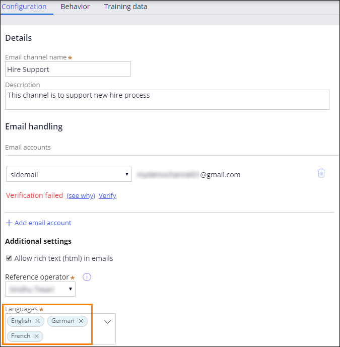340x347 pixels.
Task: Click the Email channel name field
Action: (x=68, y=69)
